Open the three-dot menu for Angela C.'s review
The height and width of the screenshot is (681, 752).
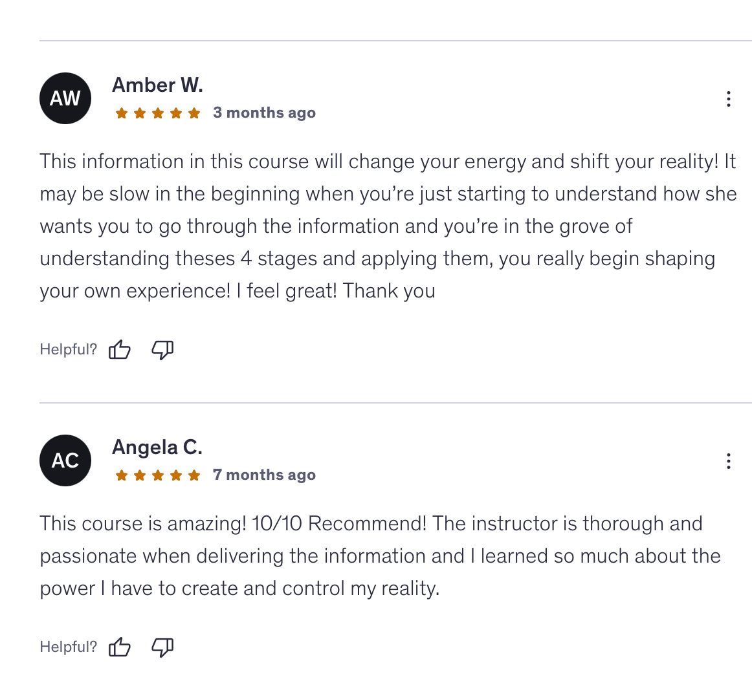728,461
